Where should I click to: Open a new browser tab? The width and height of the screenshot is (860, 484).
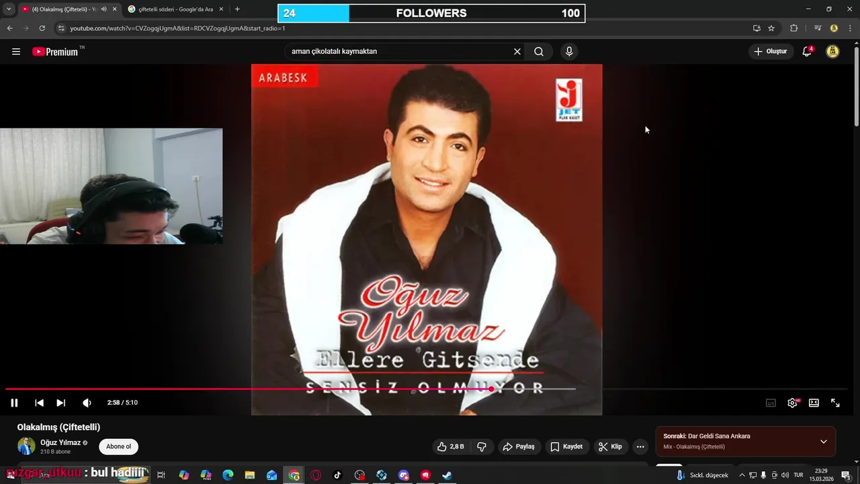point(237,9)
